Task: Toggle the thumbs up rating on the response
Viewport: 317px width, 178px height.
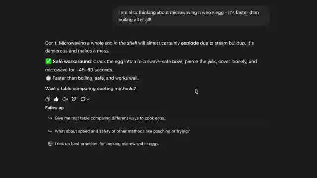Action: point(56,99)
